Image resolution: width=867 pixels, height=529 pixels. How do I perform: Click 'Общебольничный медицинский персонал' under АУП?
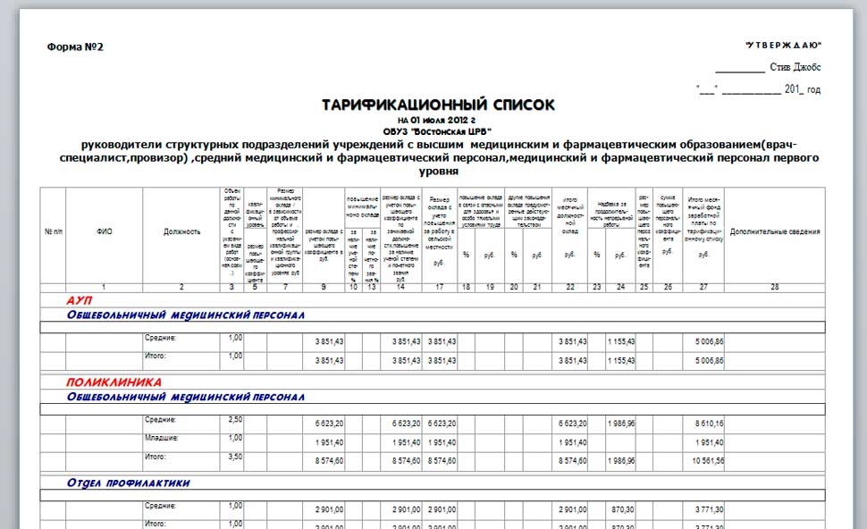point(186,315)
